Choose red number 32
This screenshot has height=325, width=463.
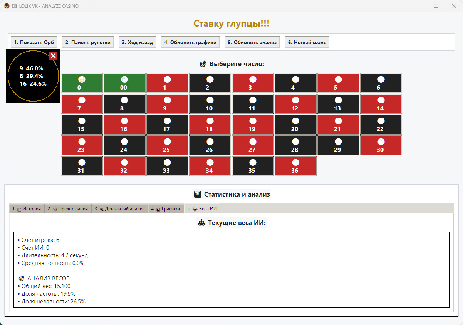click(x=124, y=166)
